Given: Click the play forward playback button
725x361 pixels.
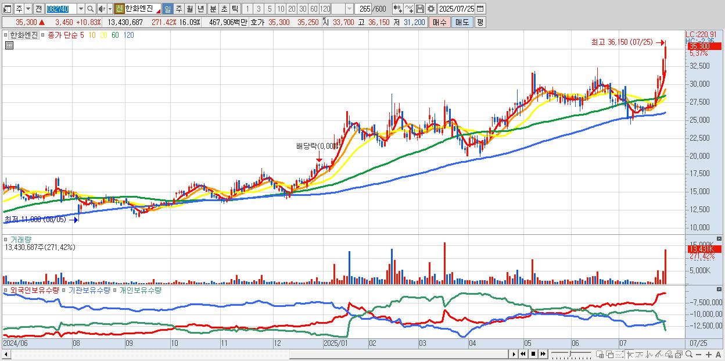Looking at the screenshot, I should point(514,354).
